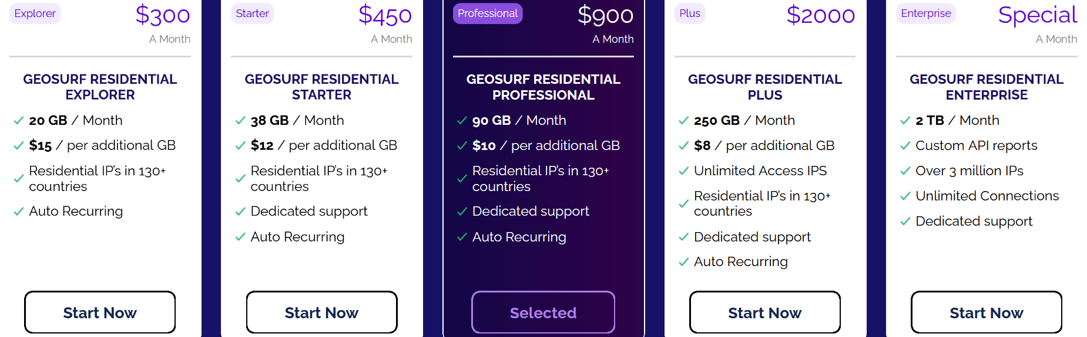Click the checkmark beside Unlimited Access IPS

click(x=683, y=171)
